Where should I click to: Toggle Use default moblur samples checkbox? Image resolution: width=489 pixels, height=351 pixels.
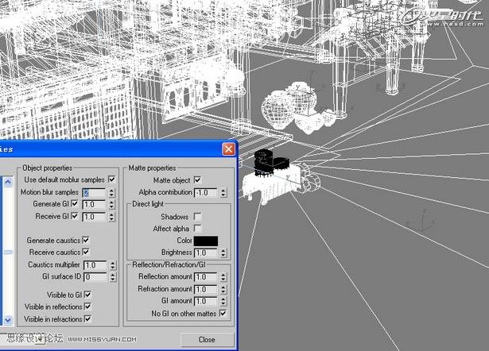tap(111, 179)
